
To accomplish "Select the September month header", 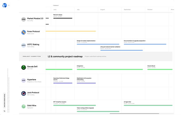I will (127, 10).
